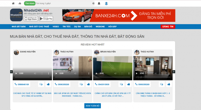Enter fullscreen on Vista Riverside video
Viewport: 201px width, 110px height.
82,73
